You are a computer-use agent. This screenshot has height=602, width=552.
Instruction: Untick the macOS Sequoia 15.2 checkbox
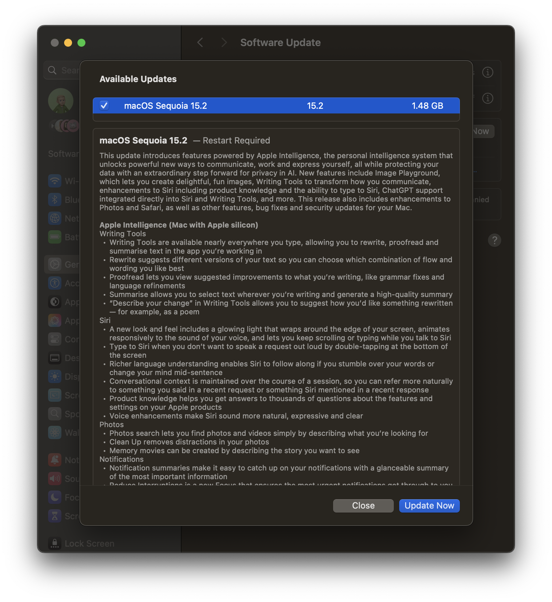[x=104, y=106]
